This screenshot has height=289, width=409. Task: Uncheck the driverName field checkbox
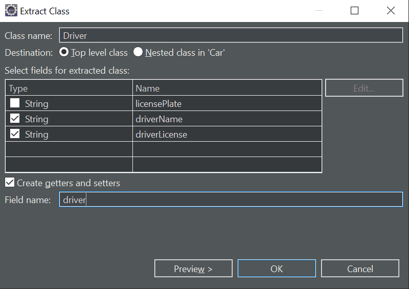click(15, 119)
